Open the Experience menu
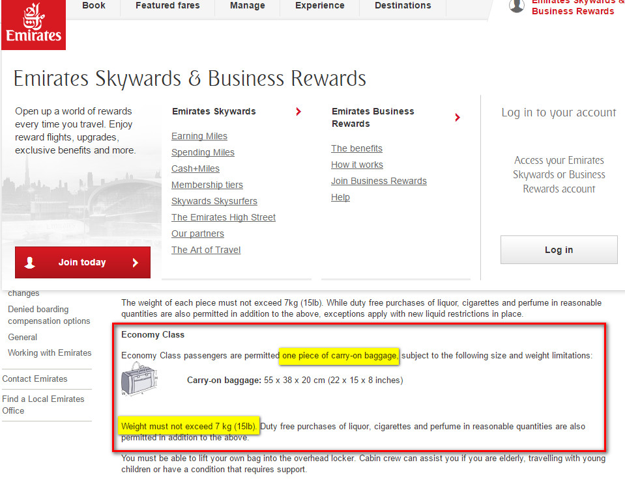 (x=319, y=6)
